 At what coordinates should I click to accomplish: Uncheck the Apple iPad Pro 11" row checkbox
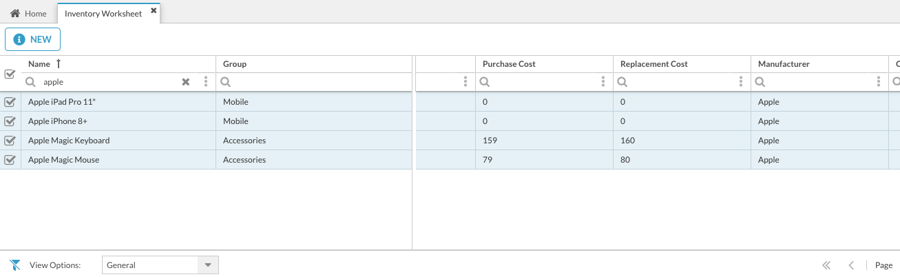[x=10, y=102]
